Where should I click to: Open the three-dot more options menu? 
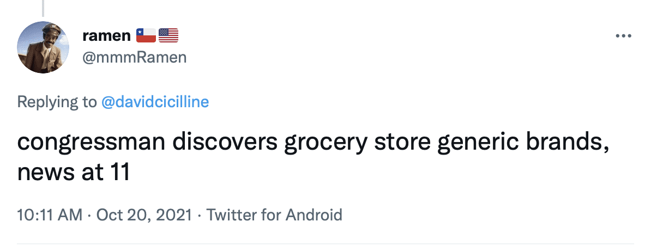tap(623, 36)
